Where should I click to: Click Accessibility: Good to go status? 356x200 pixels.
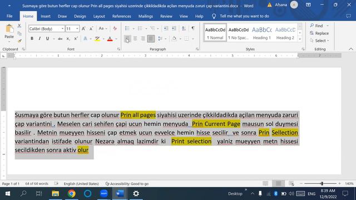click(127, 184)
